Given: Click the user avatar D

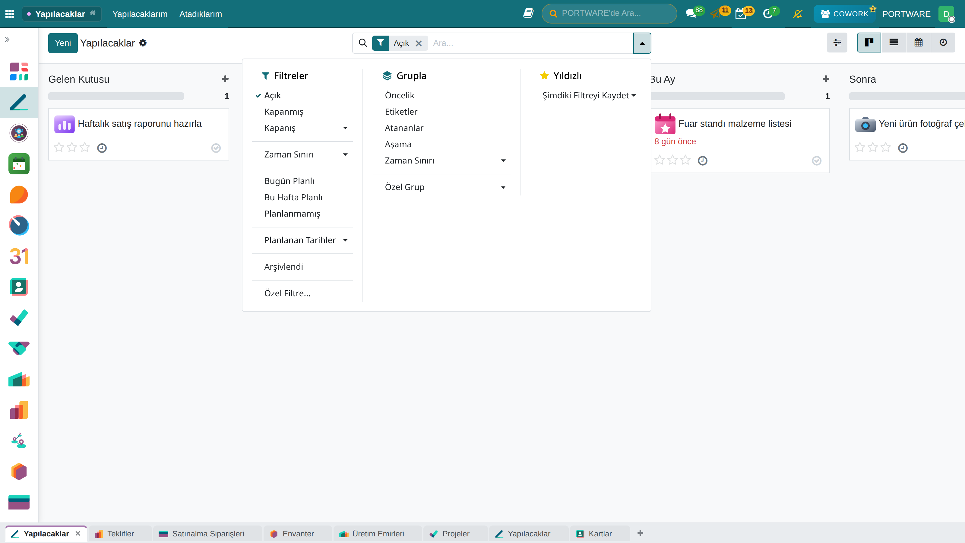Looking at the screenshot, I should click(947, 14).
